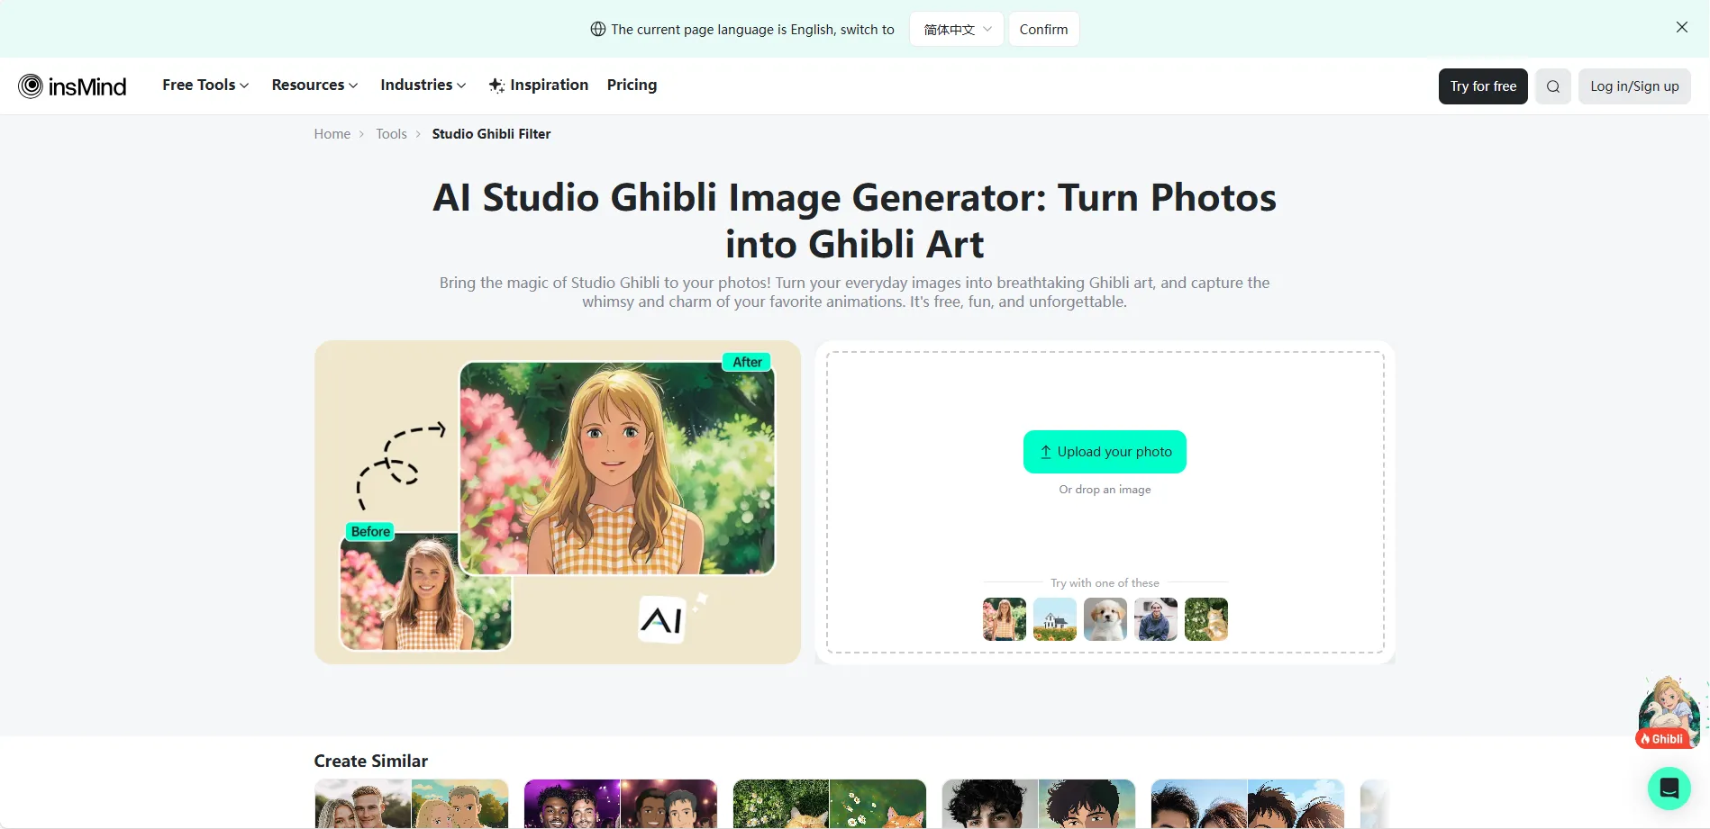The image size is (1710, 829).
Task: Click Upload your photo button
Action: (1105, 452)
